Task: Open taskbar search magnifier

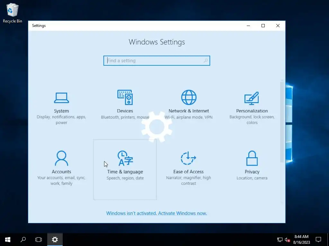Action: coord(23,240)
